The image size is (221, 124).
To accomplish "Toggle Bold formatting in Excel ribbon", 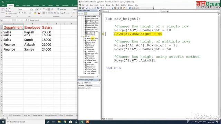I will (x=20, y=13).
